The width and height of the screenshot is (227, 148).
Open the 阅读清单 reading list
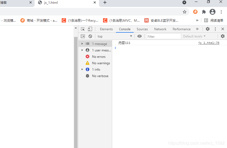click(214, 21)
